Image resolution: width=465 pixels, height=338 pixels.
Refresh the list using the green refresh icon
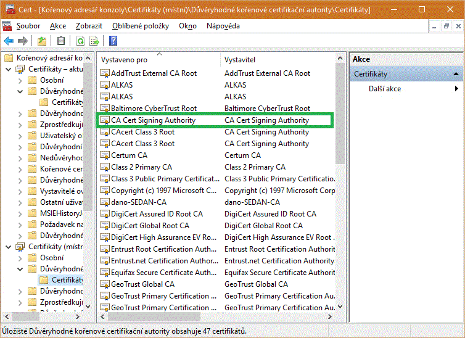tap(80, 41)
